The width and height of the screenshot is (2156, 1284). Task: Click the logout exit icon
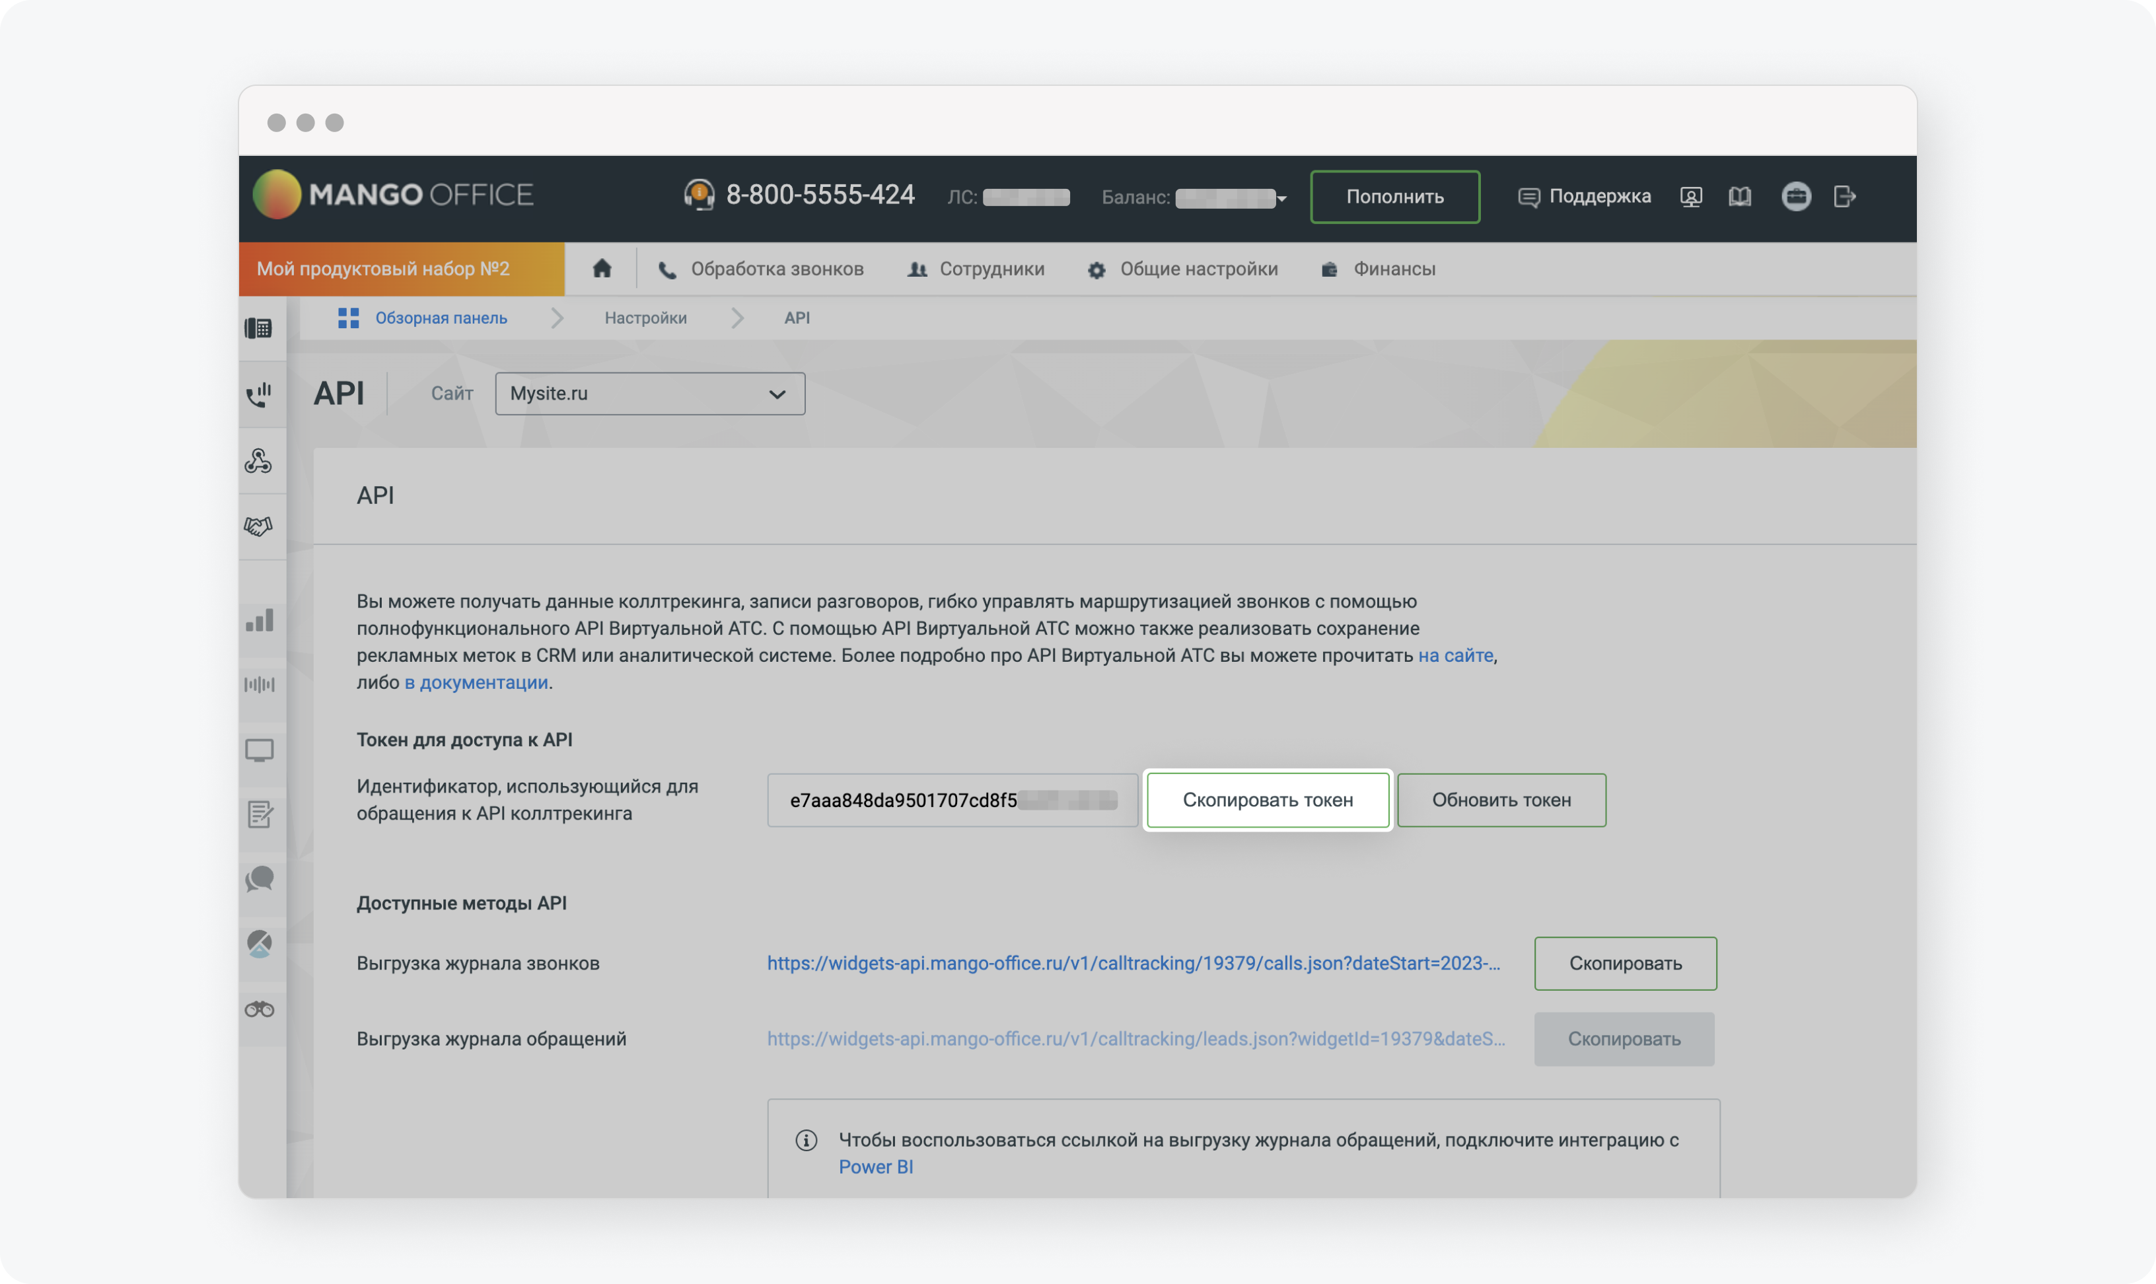[1844, 196]
